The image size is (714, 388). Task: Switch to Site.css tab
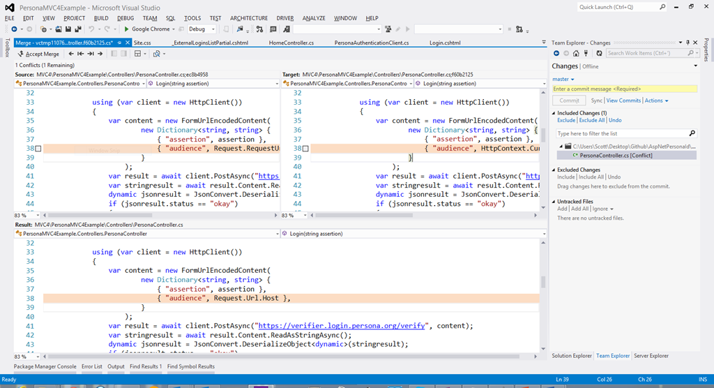[142, 43]
